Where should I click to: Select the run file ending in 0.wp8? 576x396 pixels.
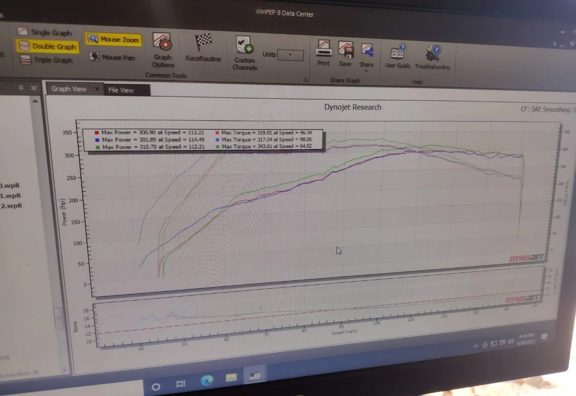point(10,185)
